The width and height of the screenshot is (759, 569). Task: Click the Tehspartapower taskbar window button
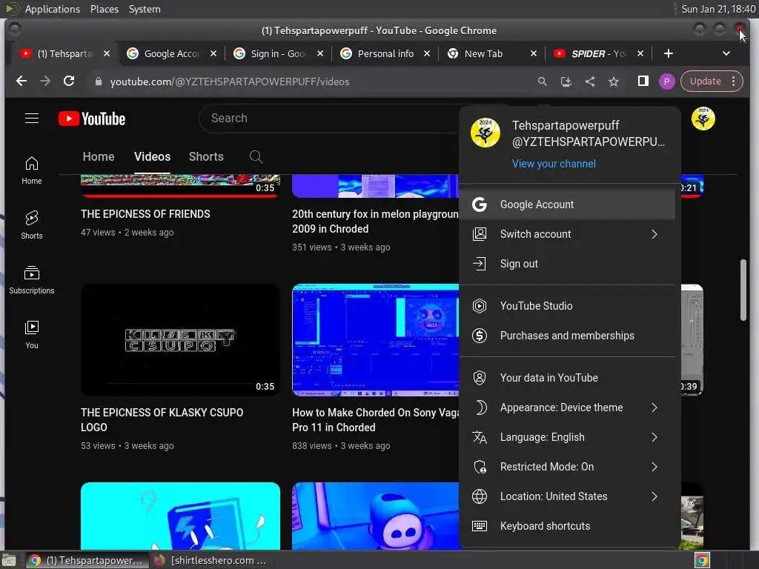86,560
